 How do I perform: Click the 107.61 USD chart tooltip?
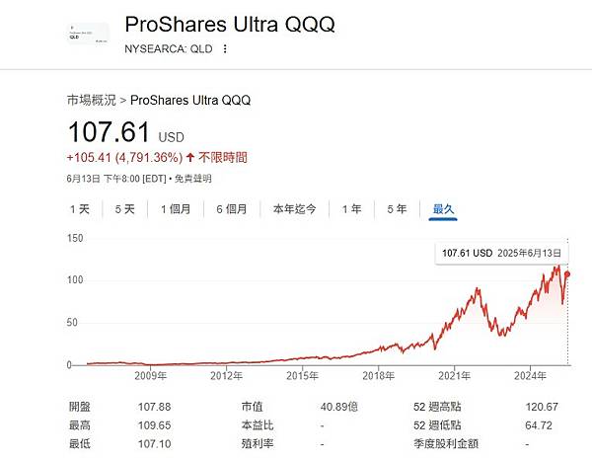[x=501, y=254]
